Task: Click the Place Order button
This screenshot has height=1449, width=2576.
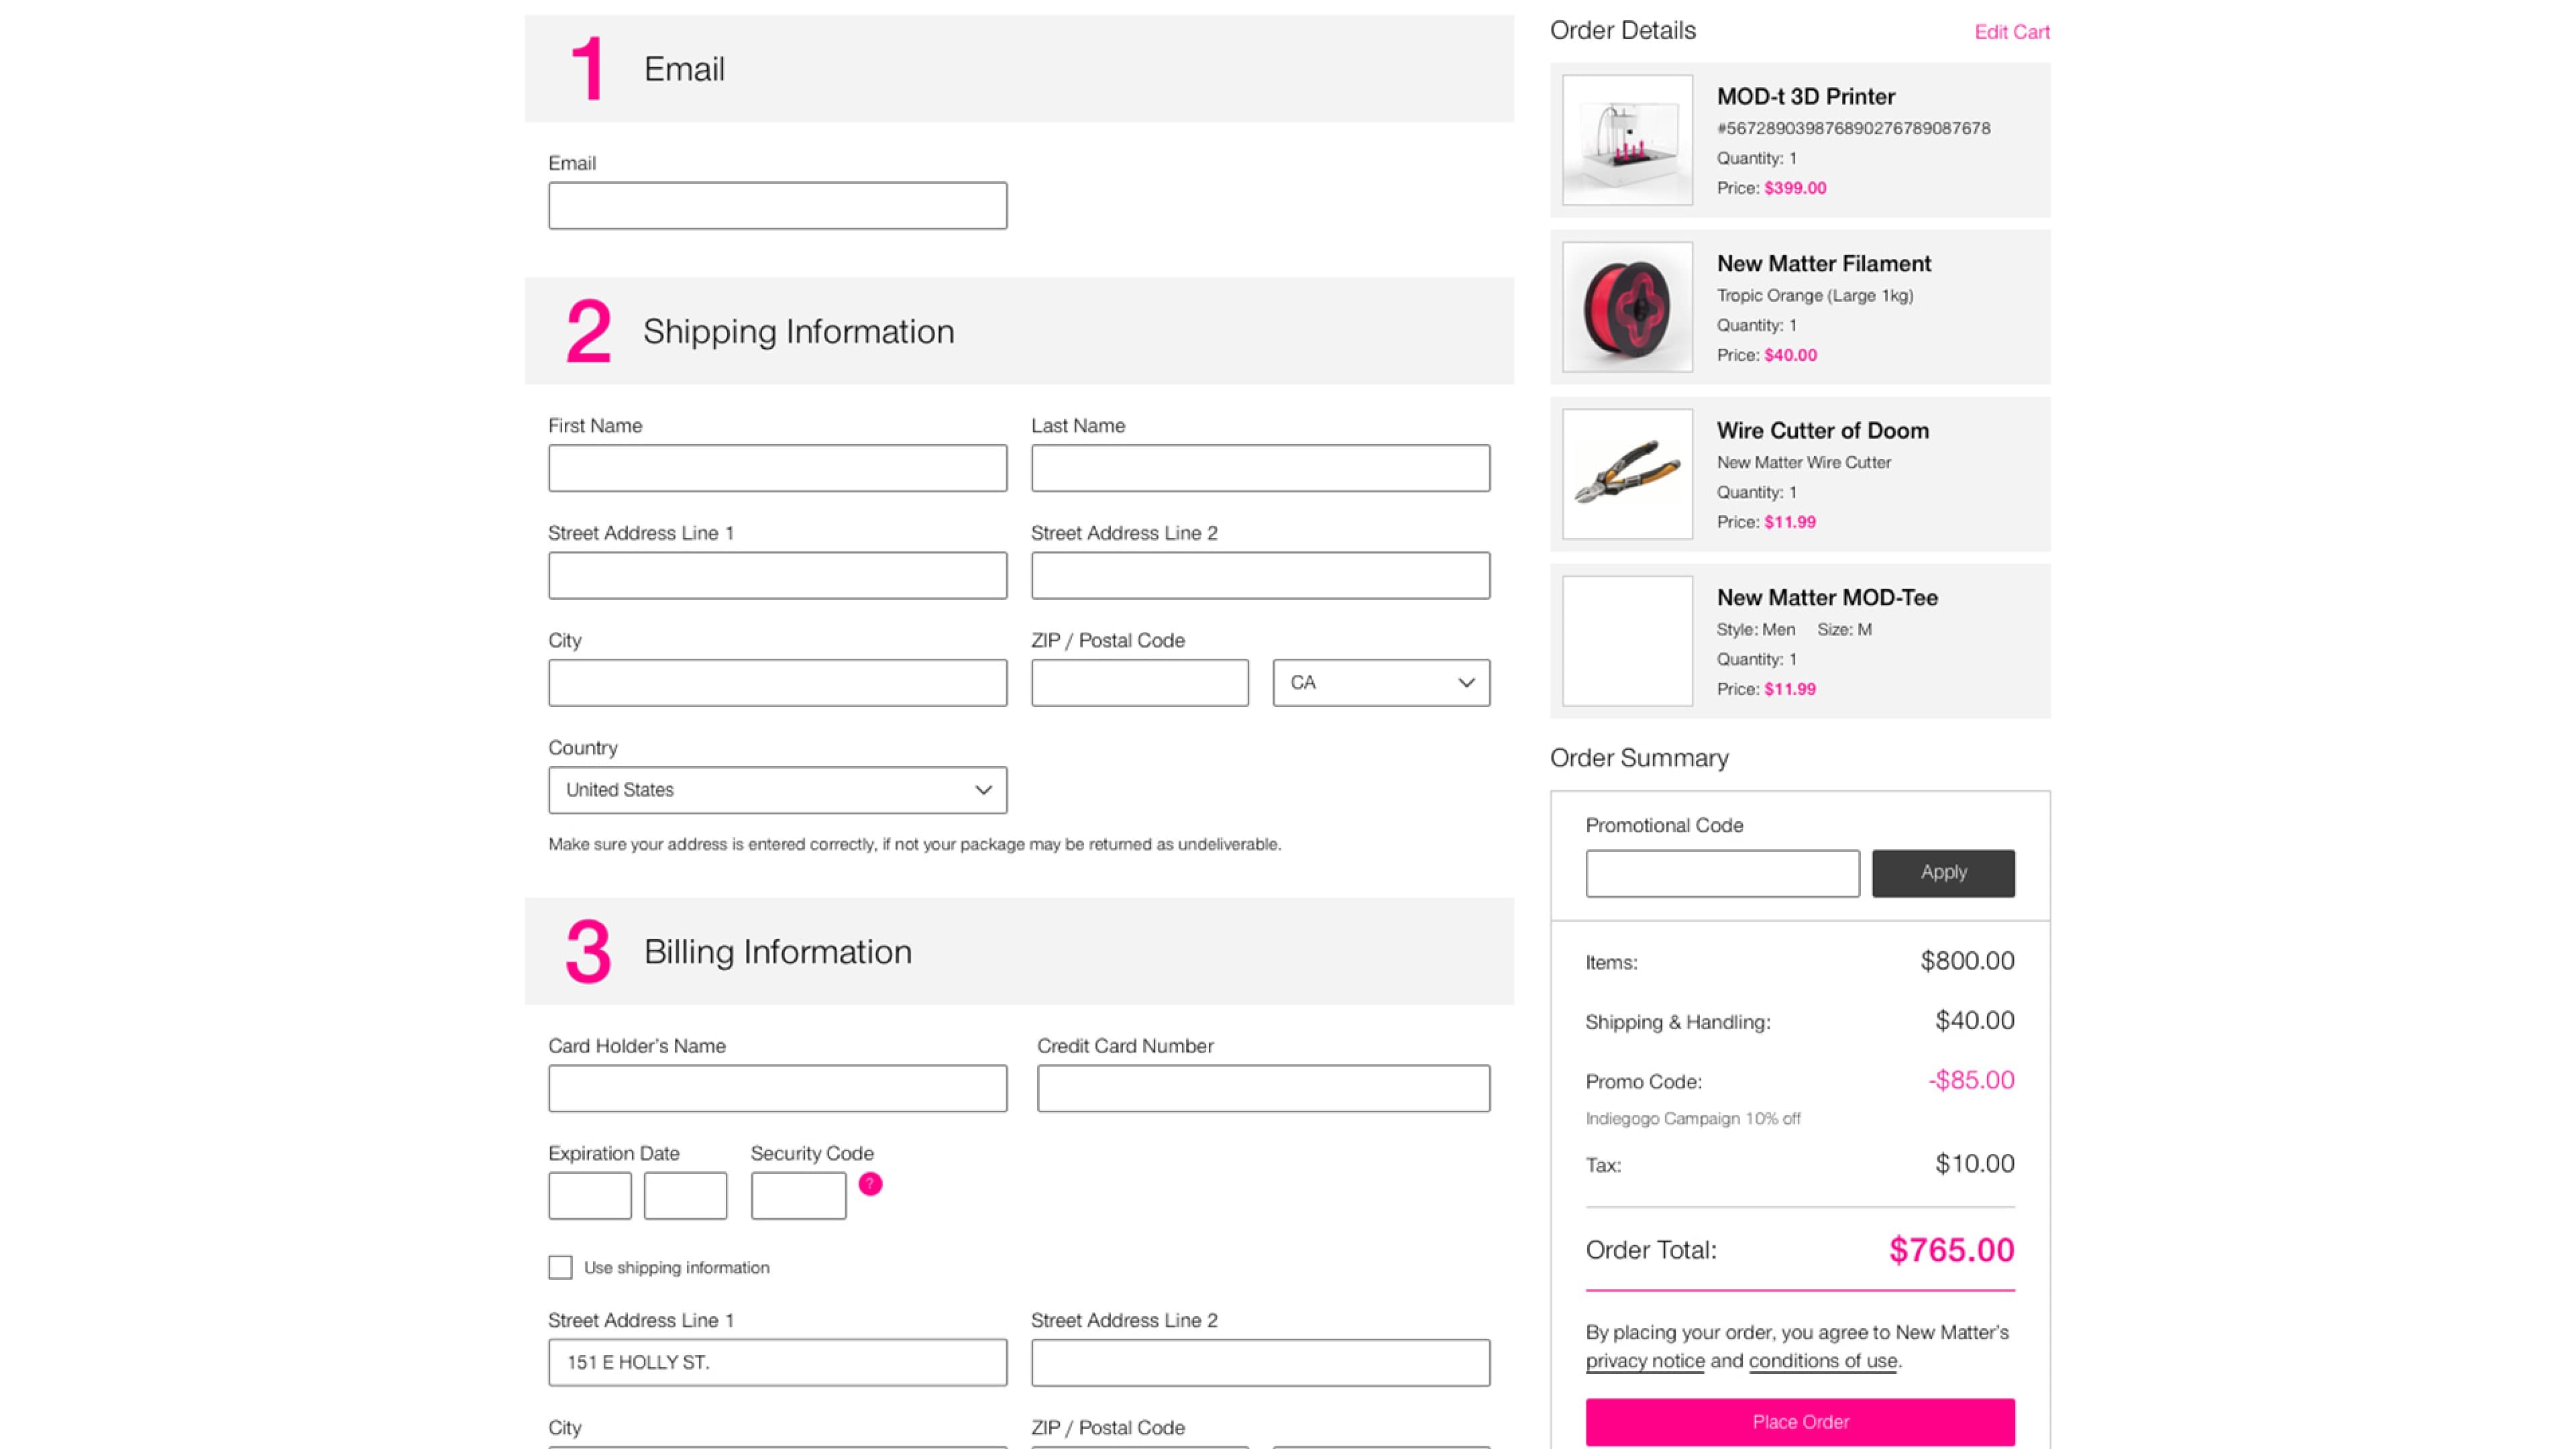Action: 1800,1422
